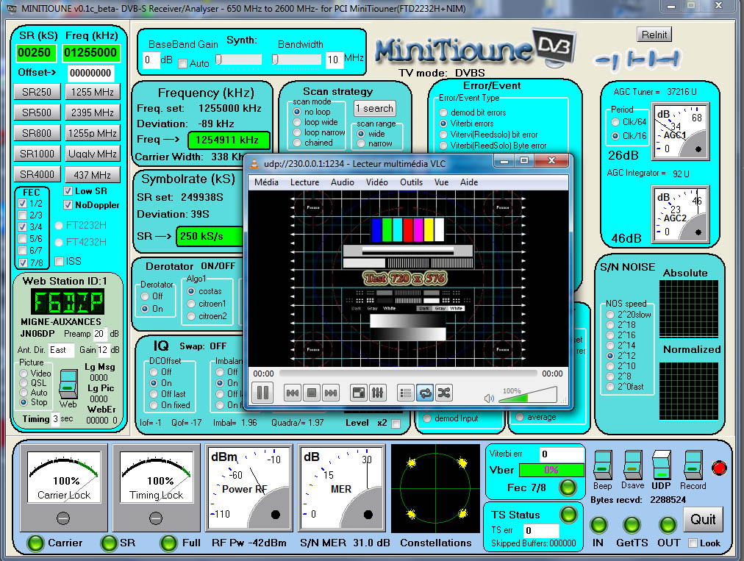This screenshot has width=744, height=561.
Task: Select citroen1 algorithm
Action: pyautogui.click(x=191, y=304)
